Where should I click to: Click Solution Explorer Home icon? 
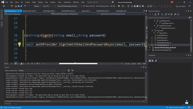155,14
